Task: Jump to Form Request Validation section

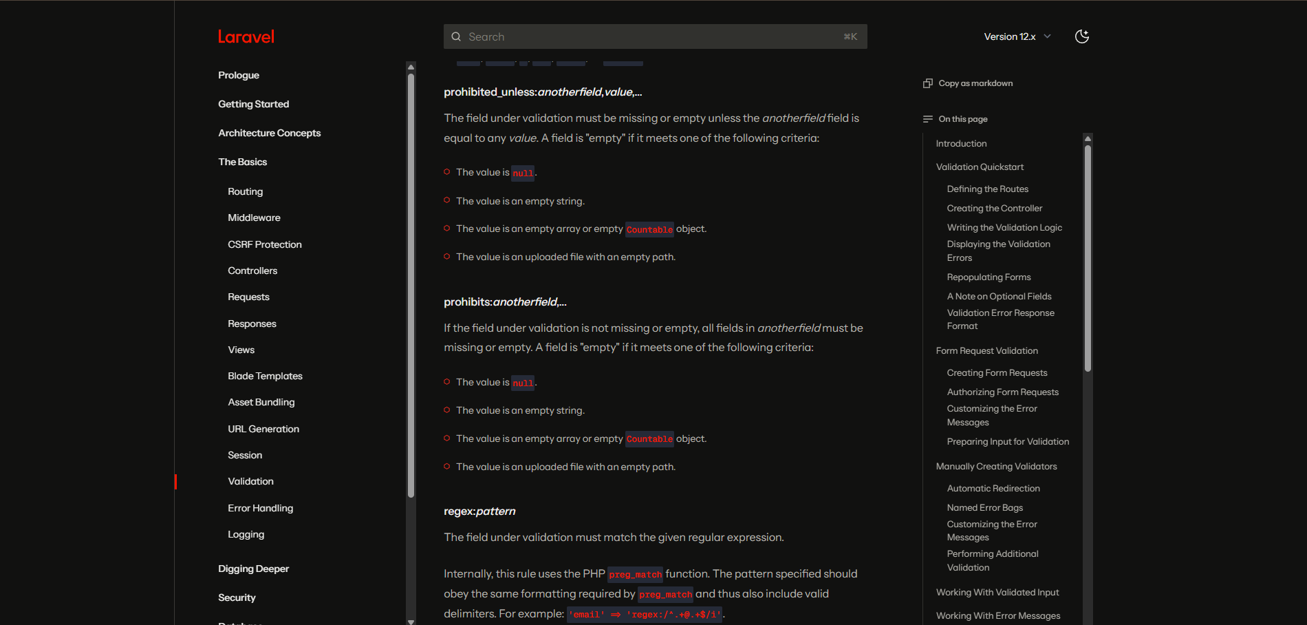Action: tap(986, 350)
